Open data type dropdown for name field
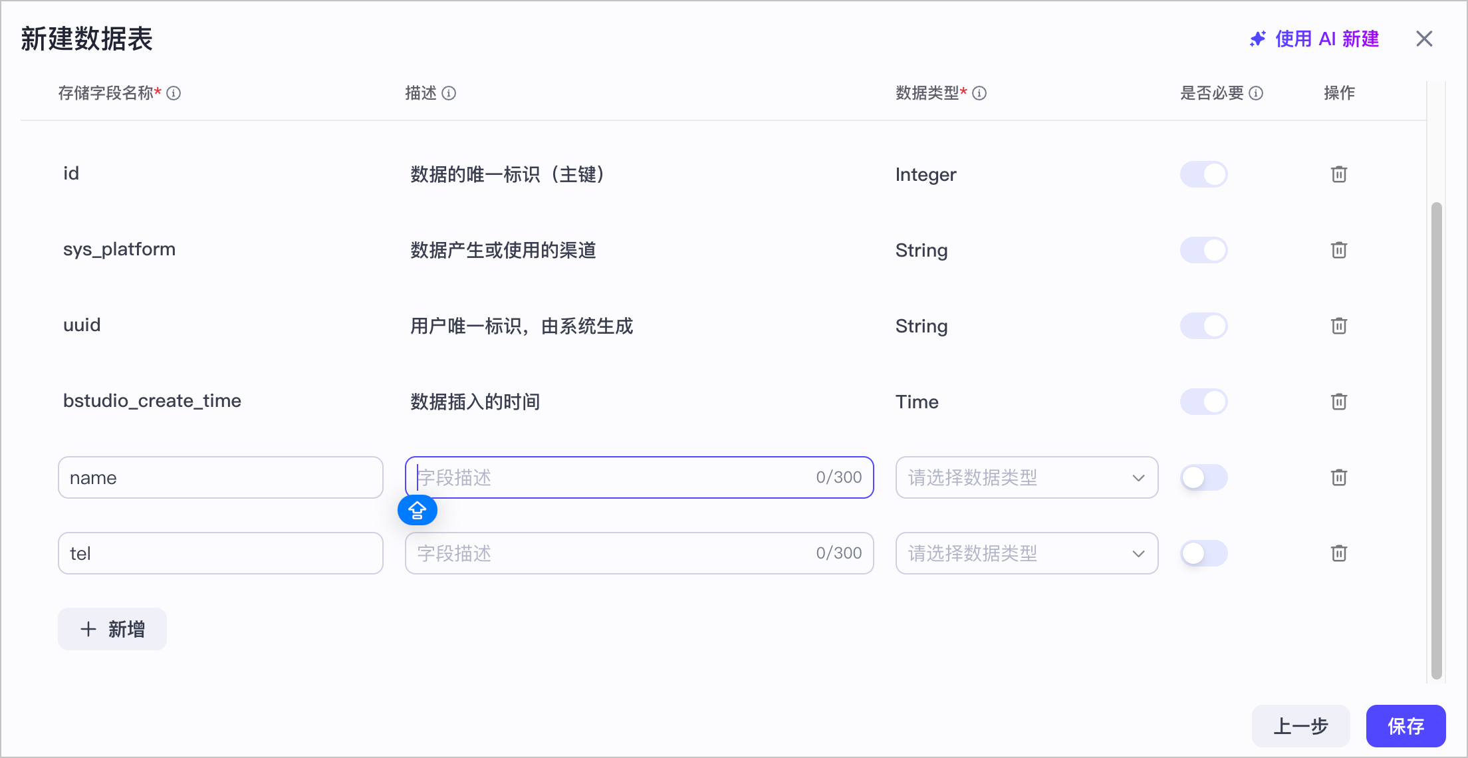The image size is (1468, 758). pos(1027,477)
